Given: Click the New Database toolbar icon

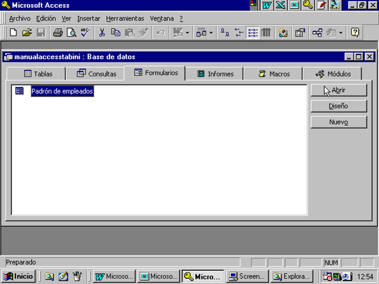Looking at the screenshot, I should pos(13,32).
